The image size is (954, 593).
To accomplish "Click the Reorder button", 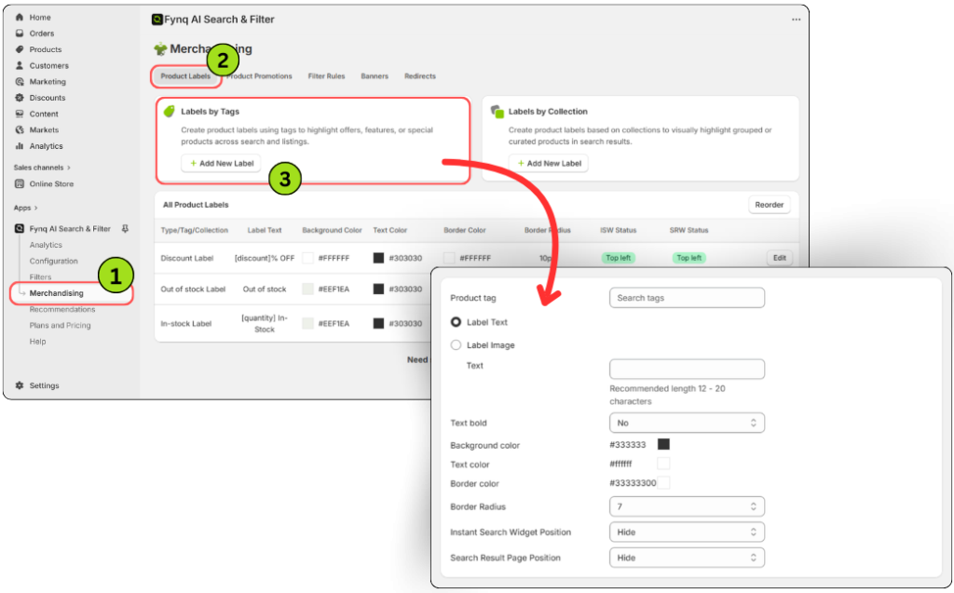I will (769, 205).
